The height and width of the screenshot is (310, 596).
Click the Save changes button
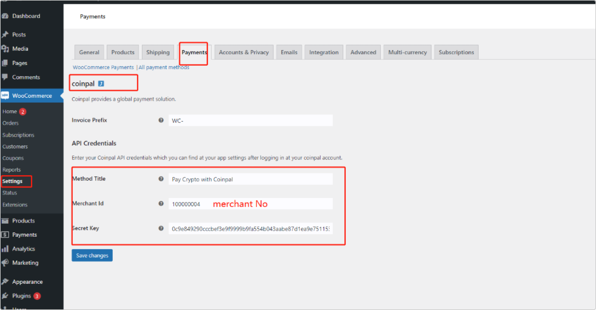click(x=92, y=255)
